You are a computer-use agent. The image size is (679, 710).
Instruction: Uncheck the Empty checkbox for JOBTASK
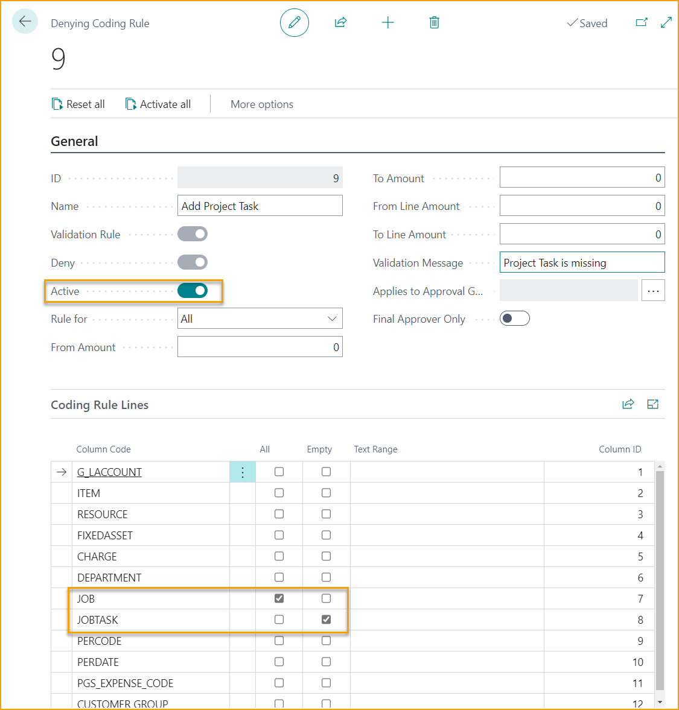tap(326, 620)
